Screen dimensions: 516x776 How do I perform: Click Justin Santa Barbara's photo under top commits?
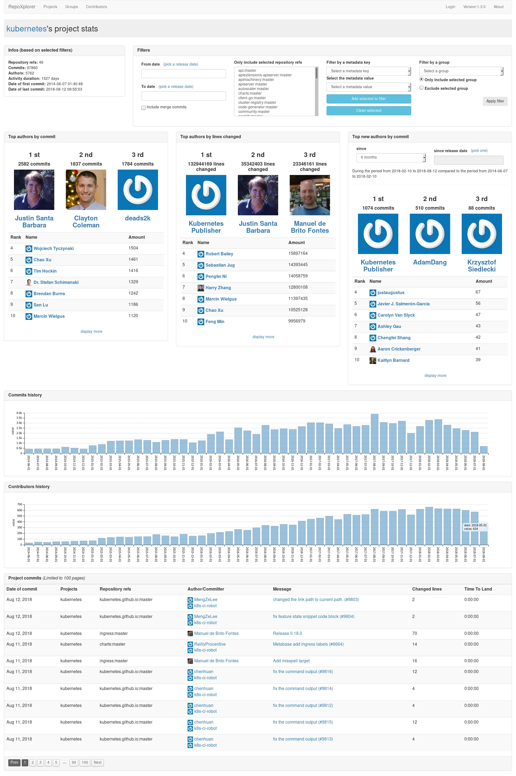tap(34, 189)
